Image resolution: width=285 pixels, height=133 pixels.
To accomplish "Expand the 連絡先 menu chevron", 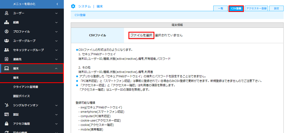I will [56, 59].
